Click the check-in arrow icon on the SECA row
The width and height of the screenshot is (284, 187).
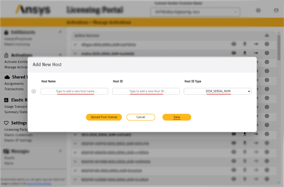pos(256,134)
